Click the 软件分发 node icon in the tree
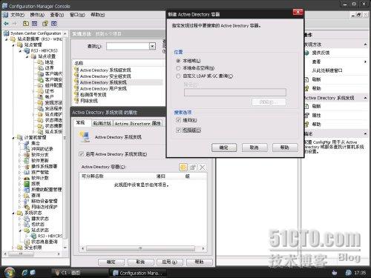The image size is (371, 278). (27, 155)
